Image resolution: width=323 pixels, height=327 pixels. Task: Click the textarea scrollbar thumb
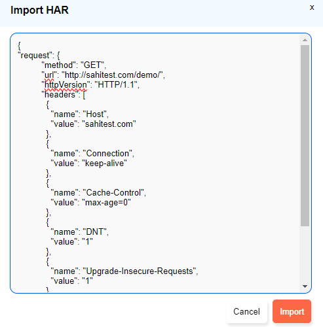coord(305,135)
